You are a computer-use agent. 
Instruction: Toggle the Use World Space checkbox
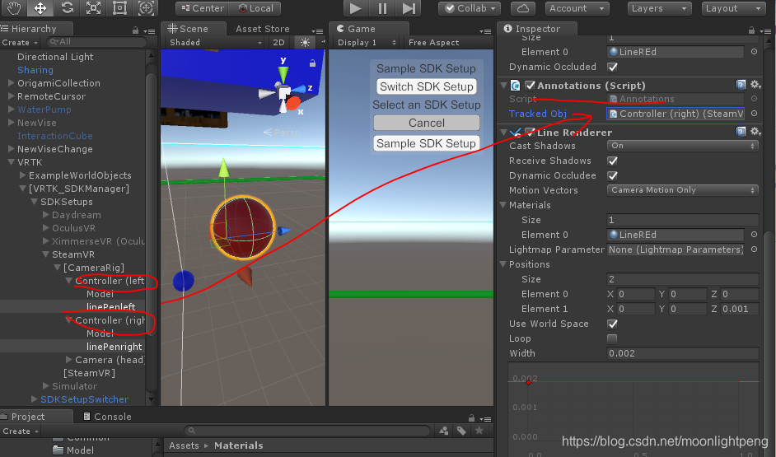[612, 324]
